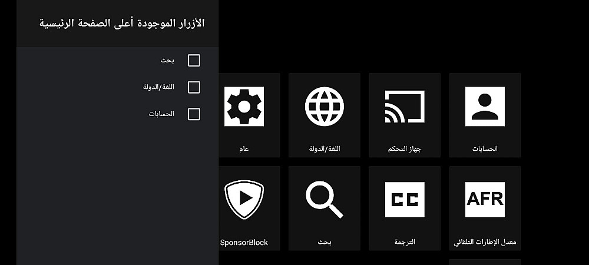The width and height of the screenshot is (589, 265).
Task: Click the SponsorBlock text label
Action: [x=244, y=242]
